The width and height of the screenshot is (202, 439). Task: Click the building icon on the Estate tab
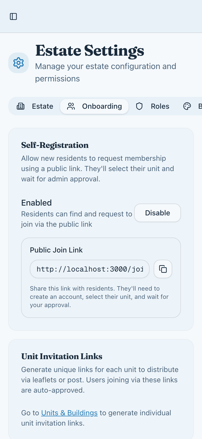tap(21, 106)
